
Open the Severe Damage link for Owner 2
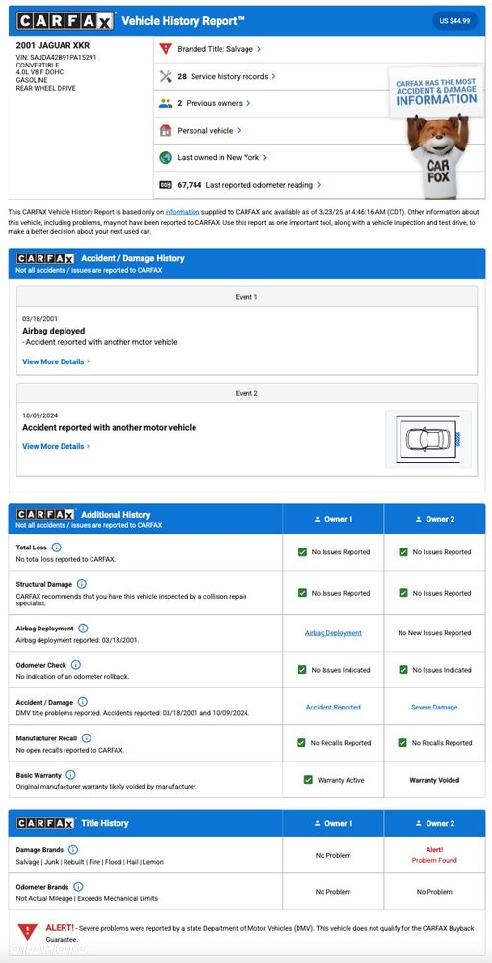click(x=434, y=707)
